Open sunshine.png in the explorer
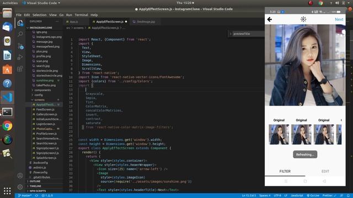This screenshot has width=353, height=198. click(x=45, y=80)
